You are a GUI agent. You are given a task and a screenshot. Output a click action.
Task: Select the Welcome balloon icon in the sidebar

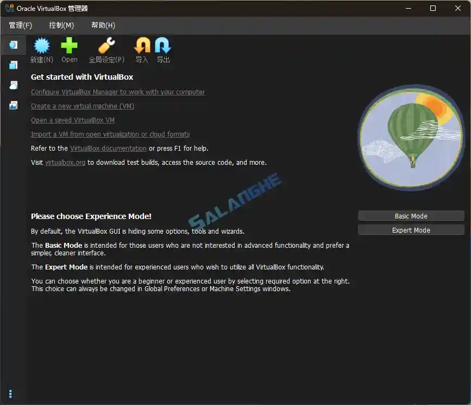click(12, 46)
